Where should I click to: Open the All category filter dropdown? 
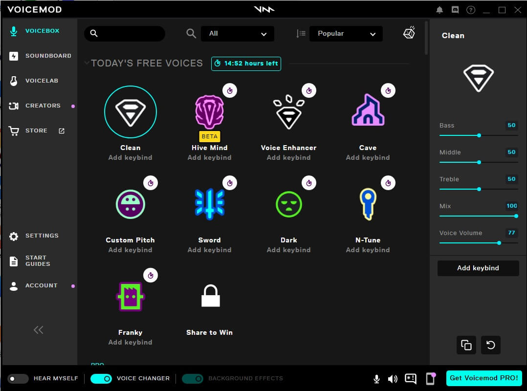point(238,34)
